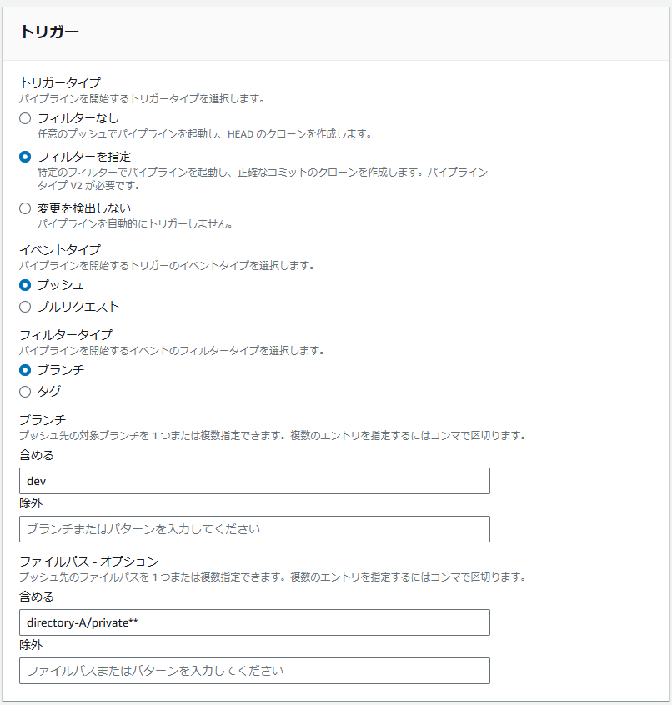Click the ファイルパス - オプション label
This screenshot has width=672, height=705.
[x=89, y=562]
